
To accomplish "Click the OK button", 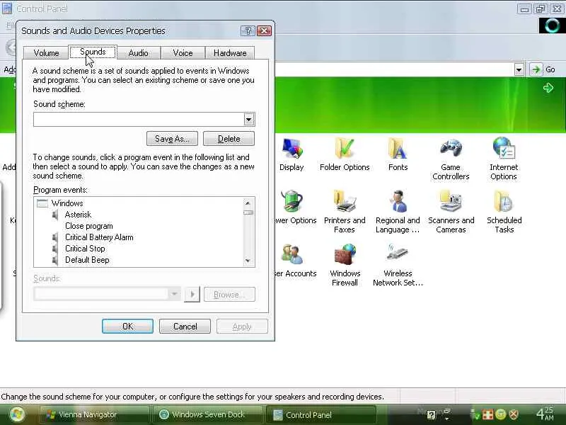I will 127,327.
